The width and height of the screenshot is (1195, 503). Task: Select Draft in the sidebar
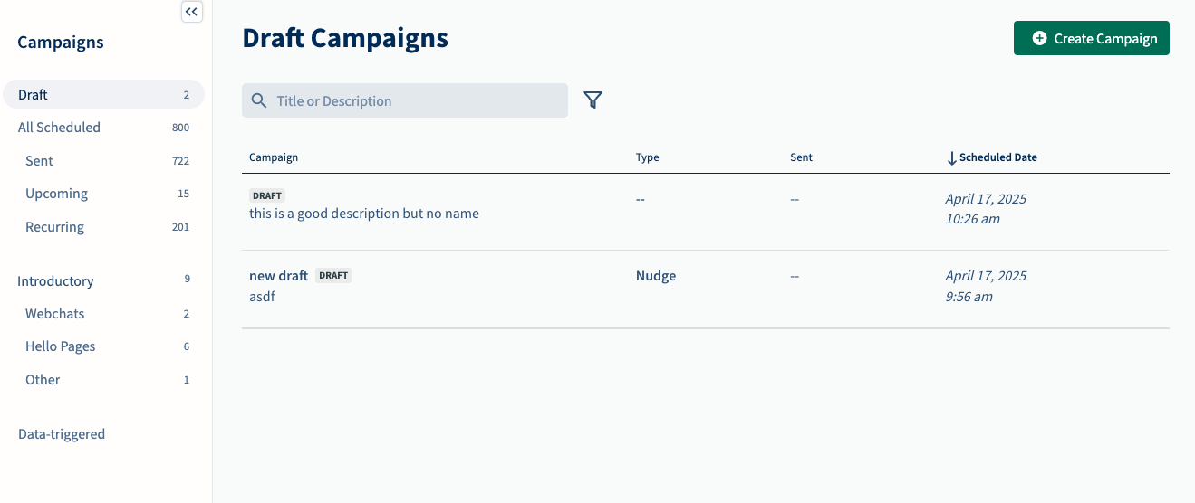point(104,94)
